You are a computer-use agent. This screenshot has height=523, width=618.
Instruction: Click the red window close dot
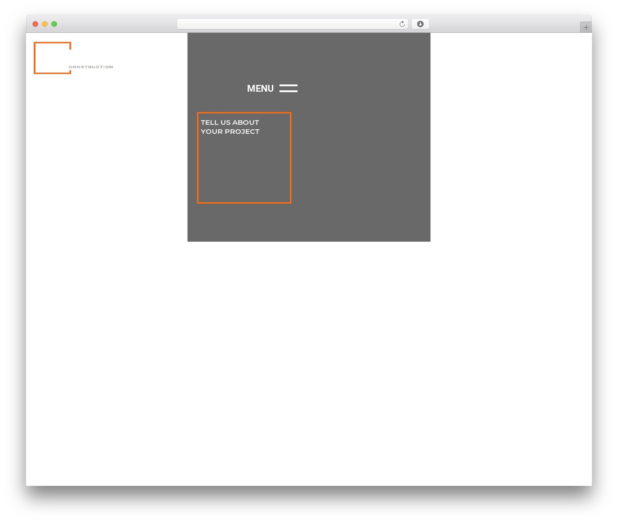[x=35, y=24]
